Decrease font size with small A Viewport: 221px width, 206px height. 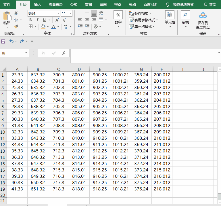(x=64, y=20)
